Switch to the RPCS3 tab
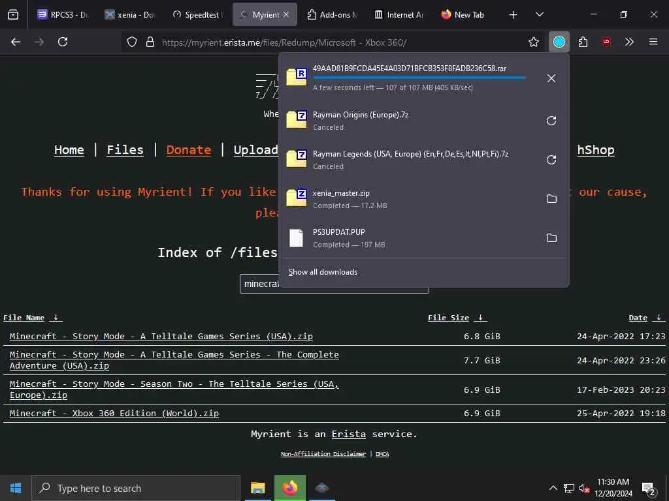This screenshot has height=501, width=669. 62,14
